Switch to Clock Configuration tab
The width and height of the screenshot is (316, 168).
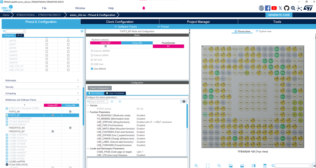pyautogui.click(x=120, y=22)
